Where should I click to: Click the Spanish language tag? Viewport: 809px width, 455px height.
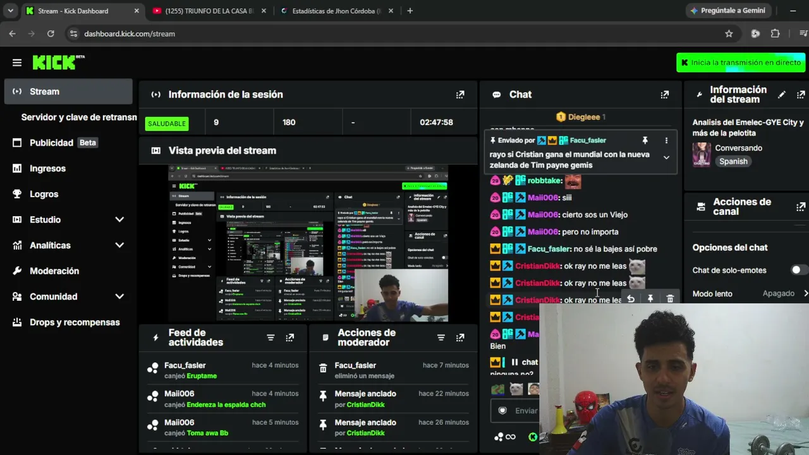tap(733, 161)
